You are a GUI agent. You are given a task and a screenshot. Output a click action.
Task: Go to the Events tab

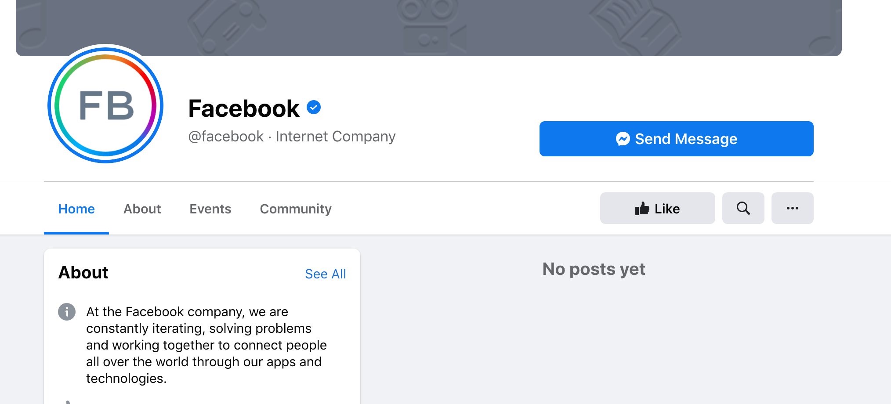(210, 209)
